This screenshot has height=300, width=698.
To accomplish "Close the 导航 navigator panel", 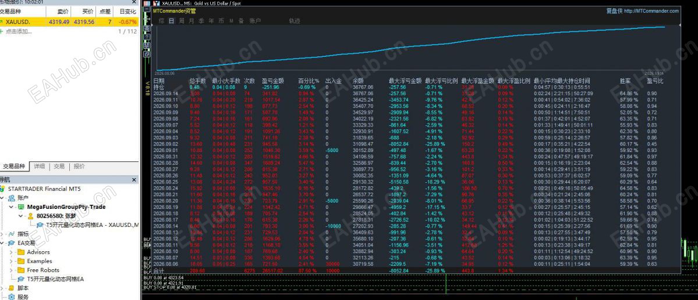I will (x=134, y=180).
